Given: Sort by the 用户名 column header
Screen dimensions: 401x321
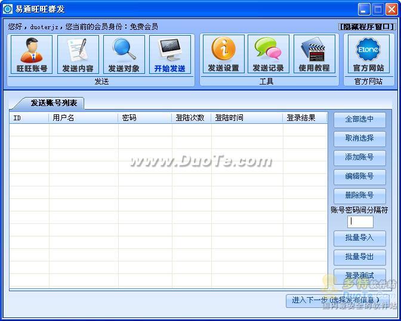Looking at the screenshot, I should 84,118.
